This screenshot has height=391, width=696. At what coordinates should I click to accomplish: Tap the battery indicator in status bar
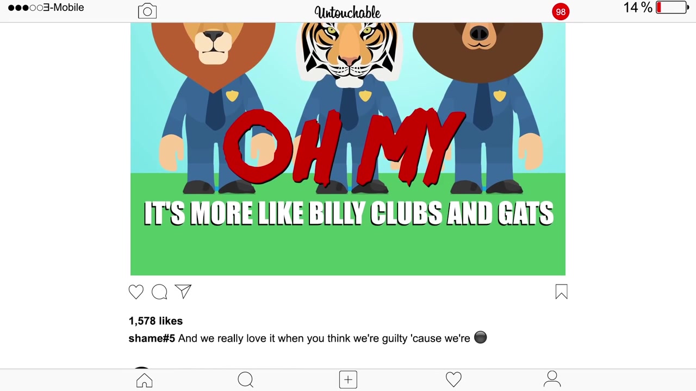672,8
